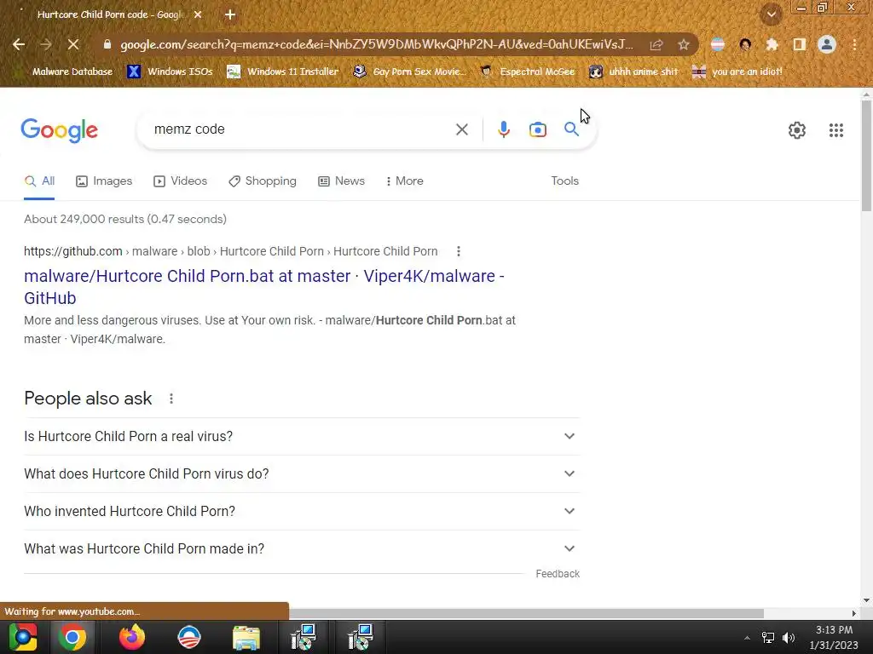Open the three-dot menu next to People also ask
This screenshot has height=654, width=873.
click(x=171, y=399)
